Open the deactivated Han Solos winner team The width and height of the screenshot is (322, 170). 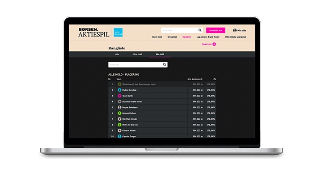coord(139,84)
